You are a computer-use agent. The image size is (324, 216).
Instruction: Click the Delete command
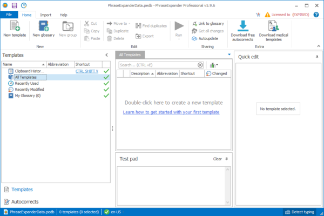click(x=116, y=38)
